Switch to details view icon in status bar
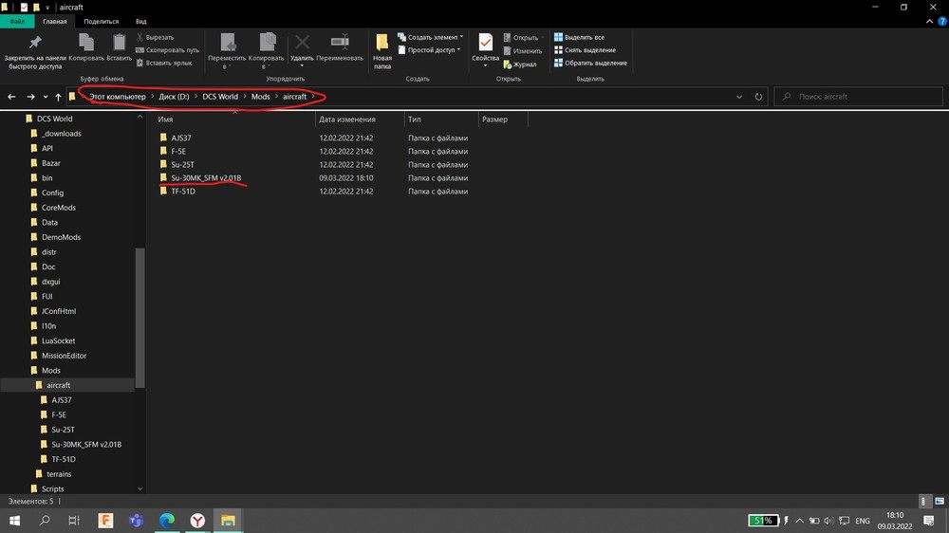949x533 pixels. (x=923, y=501)
